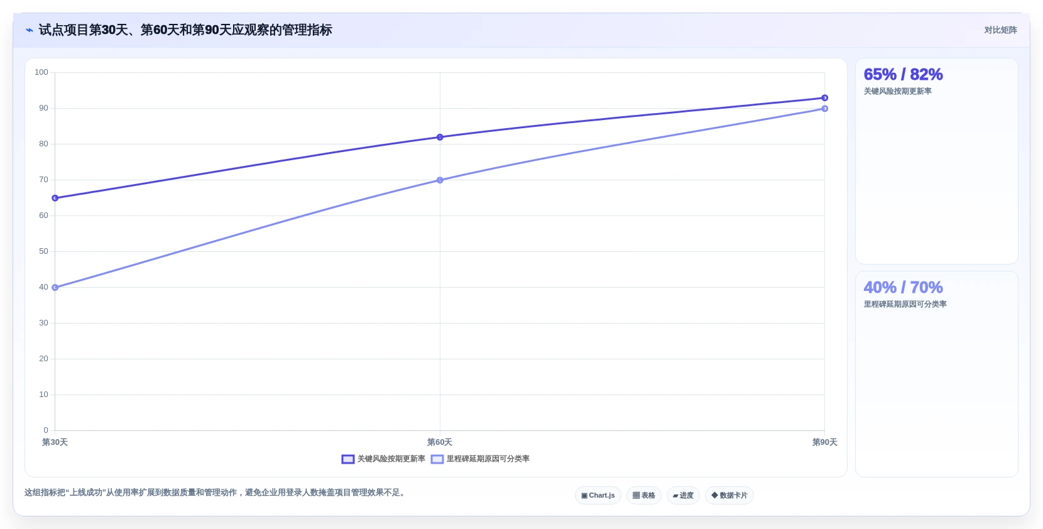This screenshot has width=1043, height=529.
Task: Click the 第30天 point of the 里程碑 line
Action: pos(55,288)
